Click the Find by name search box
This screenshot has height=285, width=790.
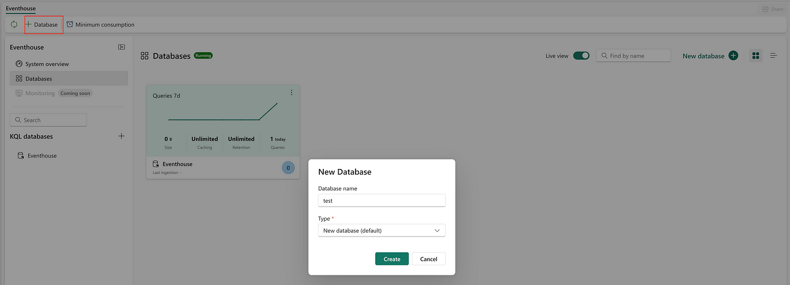click(634, 56)
